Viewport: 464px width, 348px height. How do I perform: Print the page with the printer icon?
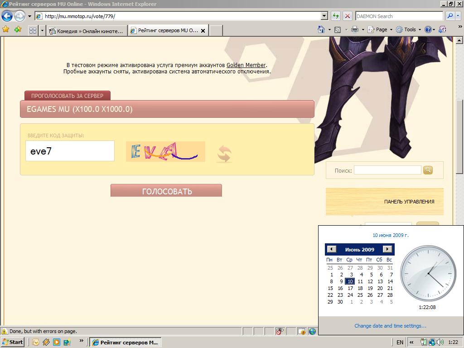pyautogui.click(x=354, y=29)
